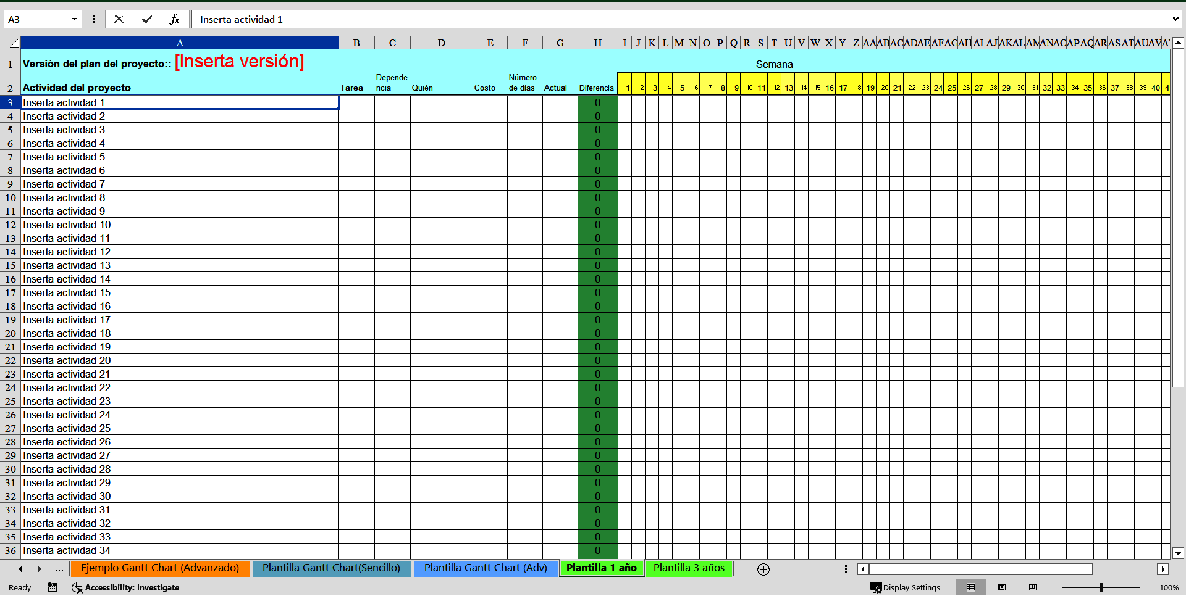The height and width of the screenshot is (596, 1186).
Task: Expand the formula bar
Action: pos(1175,19)
